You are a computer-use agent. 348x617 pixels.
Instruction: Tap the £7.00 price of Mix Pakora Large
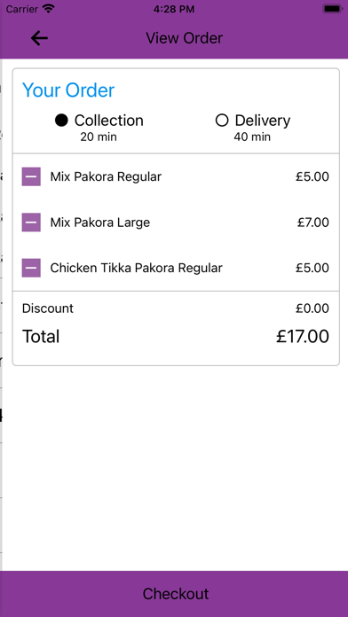312,223
